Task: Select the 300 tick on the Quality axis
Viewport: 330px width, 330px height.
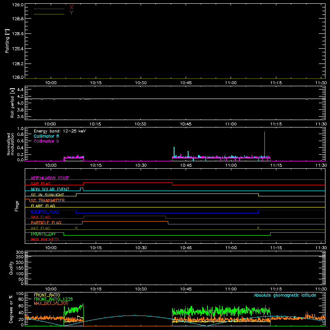Action: coord(19,252)
